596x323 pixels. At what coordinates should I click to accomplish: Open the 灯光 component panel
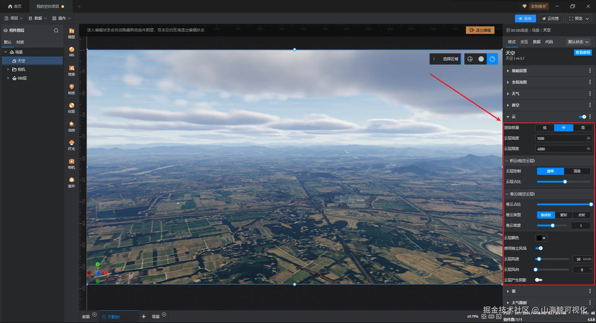[x=71, y=145]
